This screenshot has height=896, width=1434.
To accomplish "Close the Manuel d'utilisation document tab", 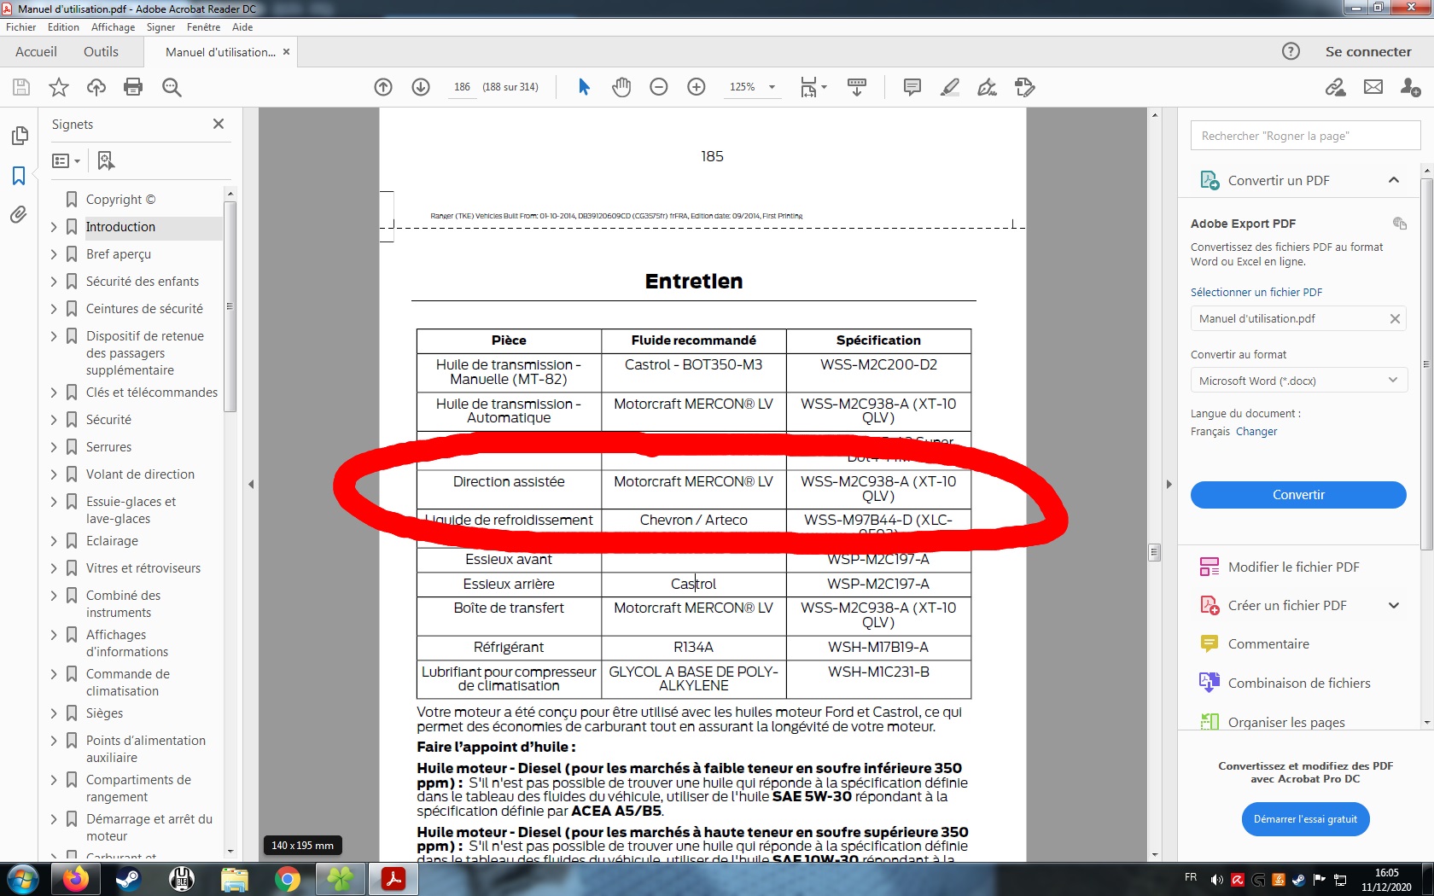I will [286, 52].
